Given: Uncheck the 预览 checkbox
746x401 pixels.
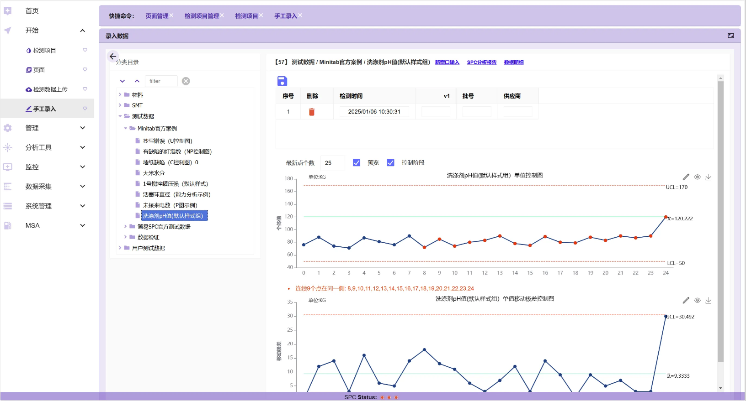Looking at the screenshot, I should coord(357,163).
